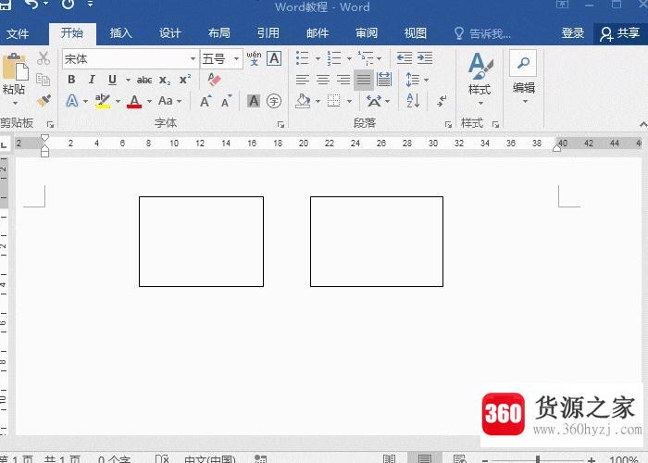Screen dimensions: 648x463
Task: Open the 文件 file tab
Action: 18,33
